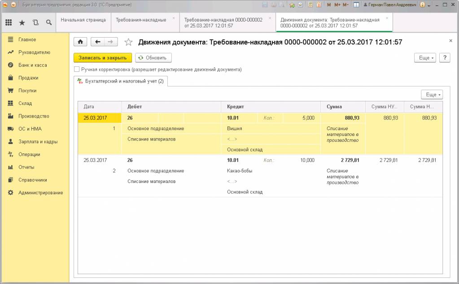Viewport: 459px width, 284px height.
Task: Select first row date 25.03.2017
Action: 100,118
